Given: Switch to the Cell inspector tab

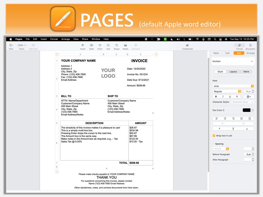Looking at the screenshot, I should tap(227, 53).
